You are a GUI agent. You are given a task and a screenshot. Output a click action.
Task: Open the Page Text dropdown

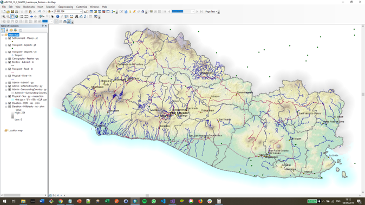coord(211,11)
